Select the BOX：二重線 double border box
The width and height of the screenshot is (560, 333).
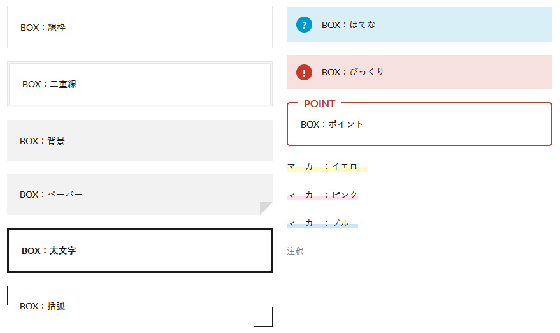pos(140,84)
